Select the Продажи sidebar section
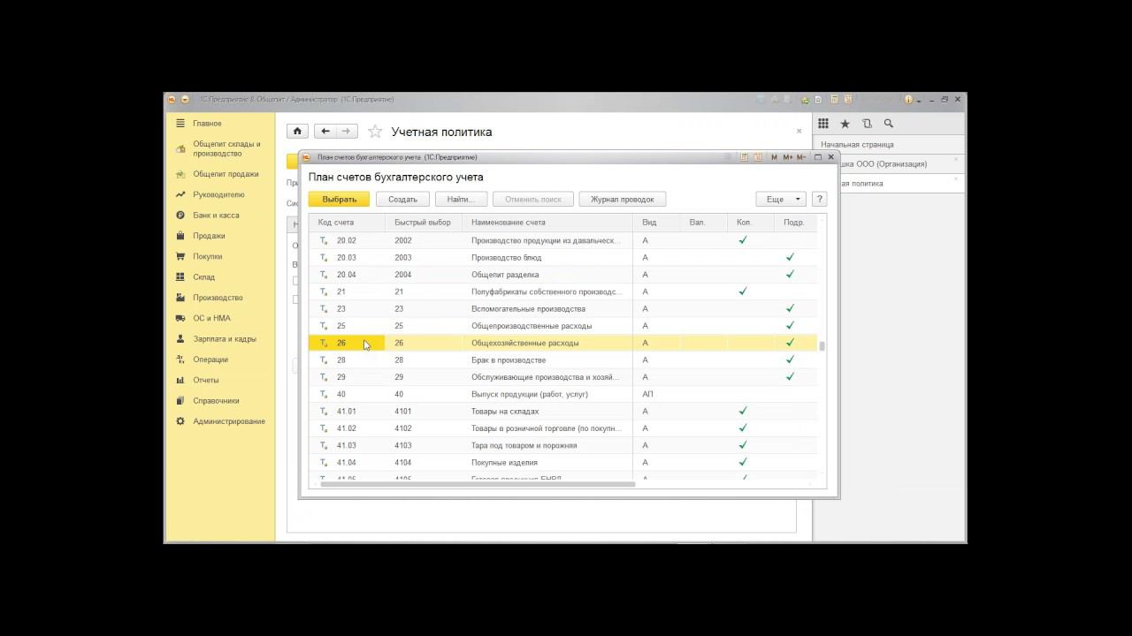The height and width of the screenshot is (636, 1132). click(209, 236)
